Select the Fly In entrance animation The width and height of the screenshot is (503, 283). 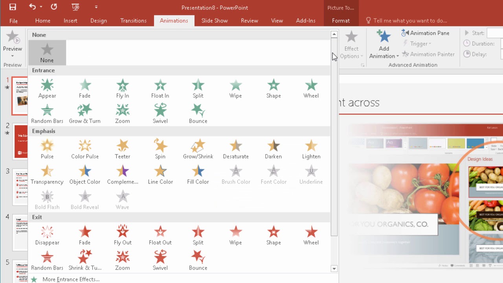click(122, 89)
